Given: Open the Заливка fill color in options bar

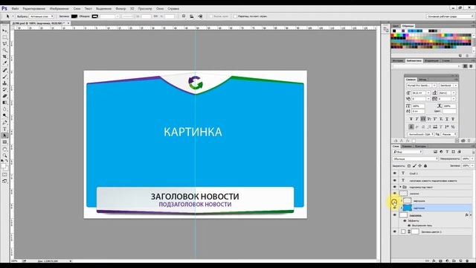Looking at the screenshot, I should (74, 16).
